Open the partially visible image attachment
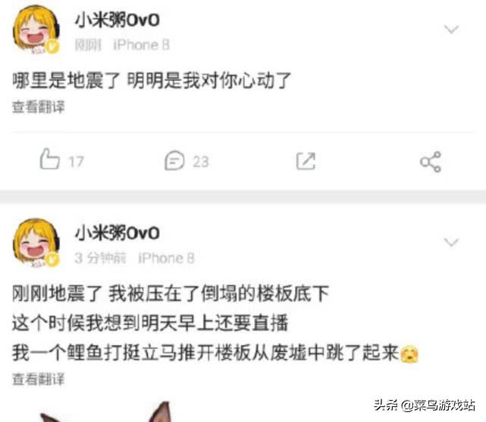 click(105, 412)
